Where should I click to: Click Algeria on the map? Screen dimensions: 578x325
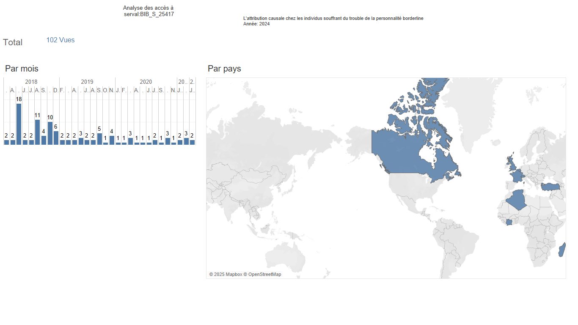coord(517,199)
